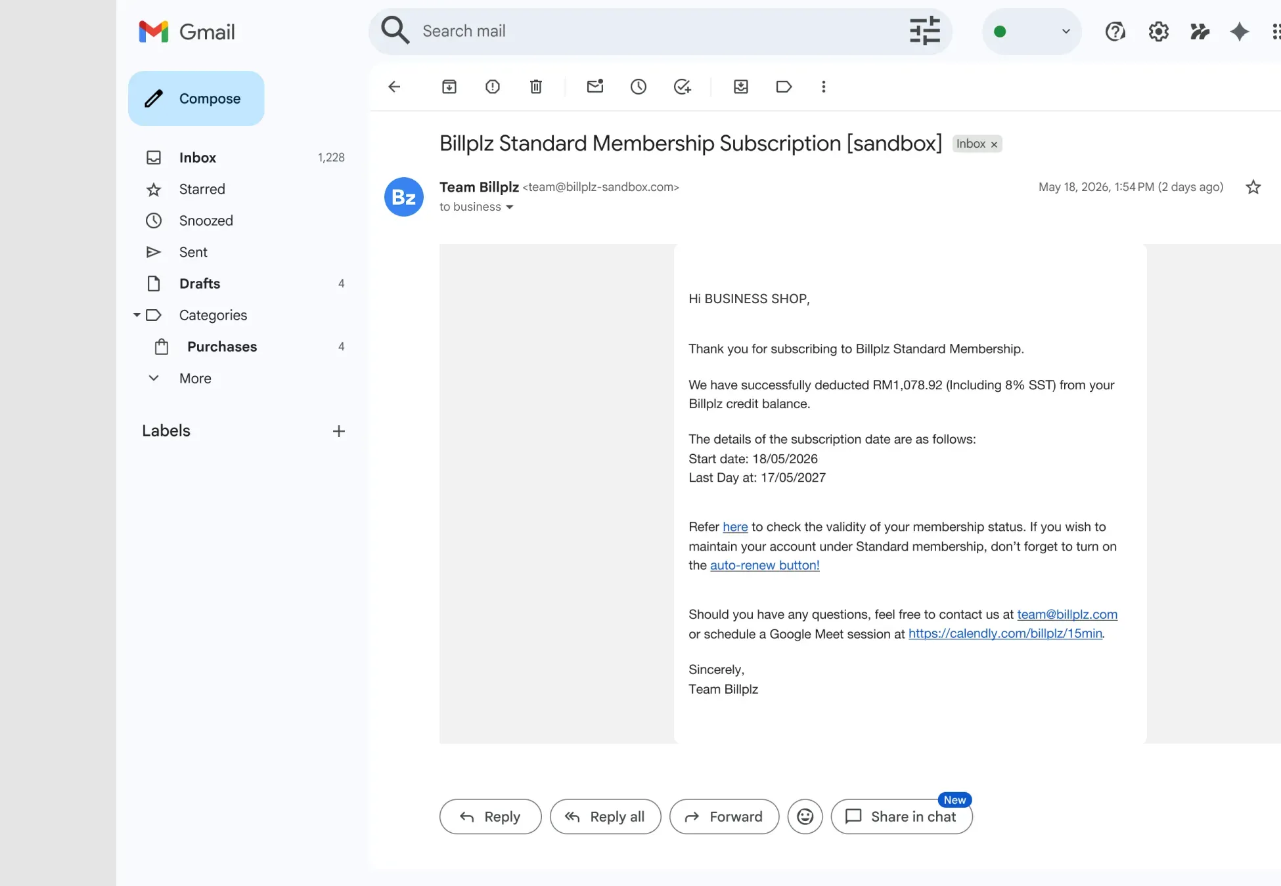Open the Labels tag icon in toolbar
The width and height of the screenshot is (1281, 886).
click(784, 87)
